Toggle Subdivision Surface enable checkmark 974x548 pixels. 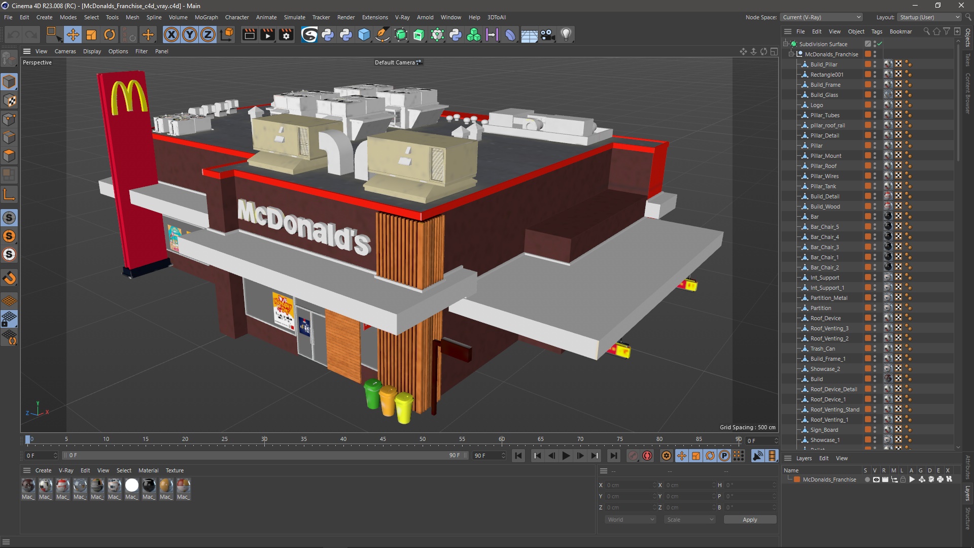880,44
